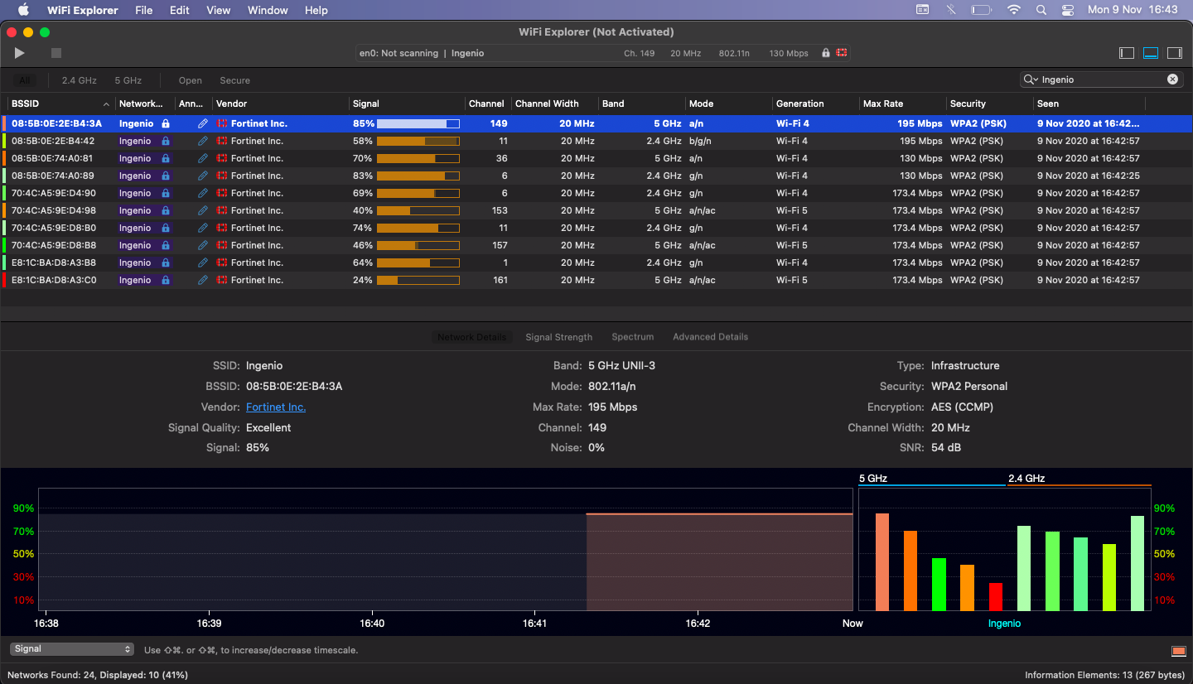1193x684 pixels.
Task: Click Networks Found status bar text
Action: coord(98,675)
